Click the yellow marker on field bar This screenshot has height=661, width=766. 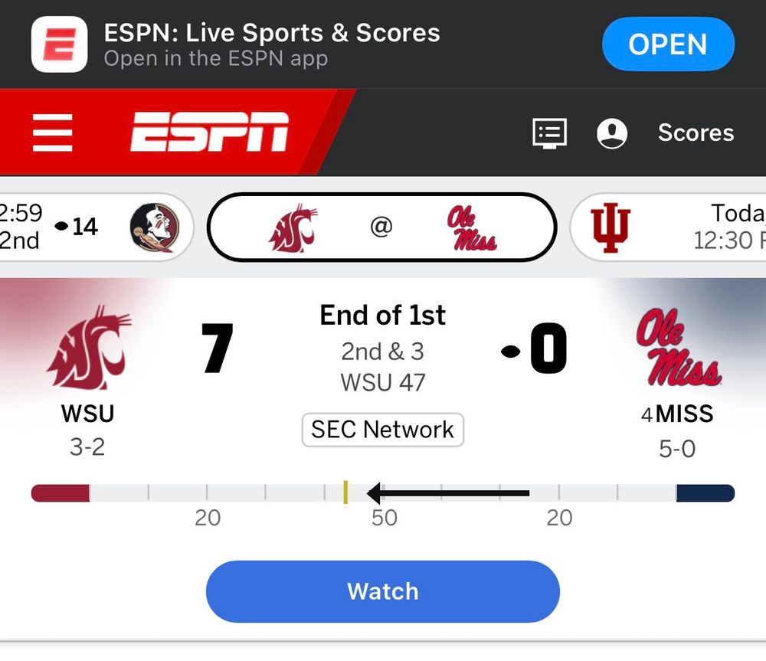(x=345, y=492)
